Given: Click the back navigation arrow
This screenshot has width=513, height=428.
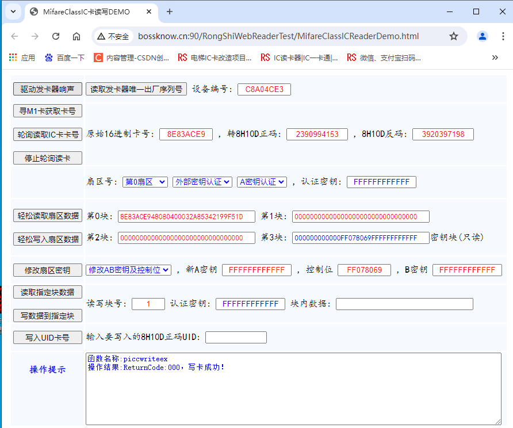Looking at the screenshot, I should point(14,36).
